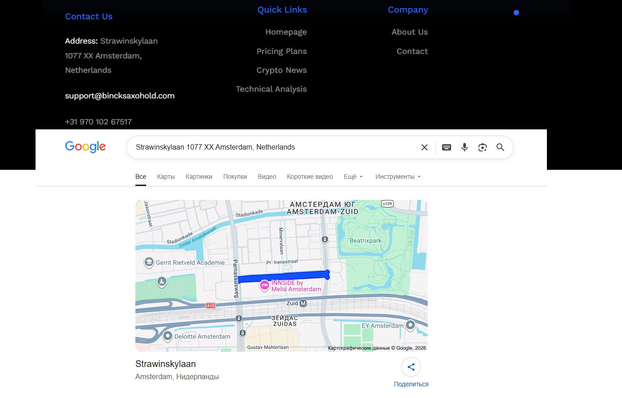Clear the search query with the X icon
622x398 pixels.
(x=424, y=147)
